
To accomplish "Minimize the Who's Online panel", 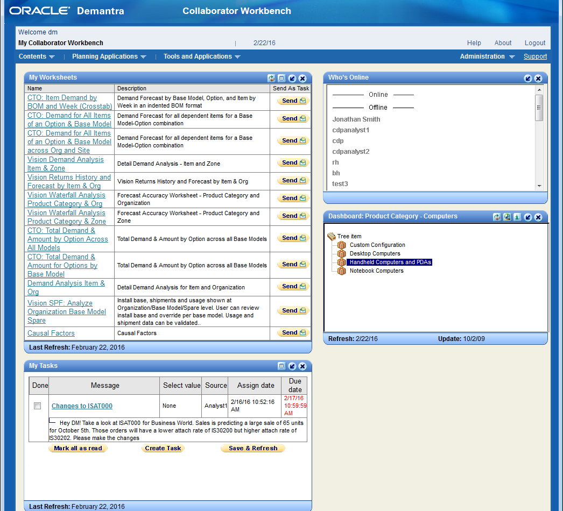I will pos(528,78).
